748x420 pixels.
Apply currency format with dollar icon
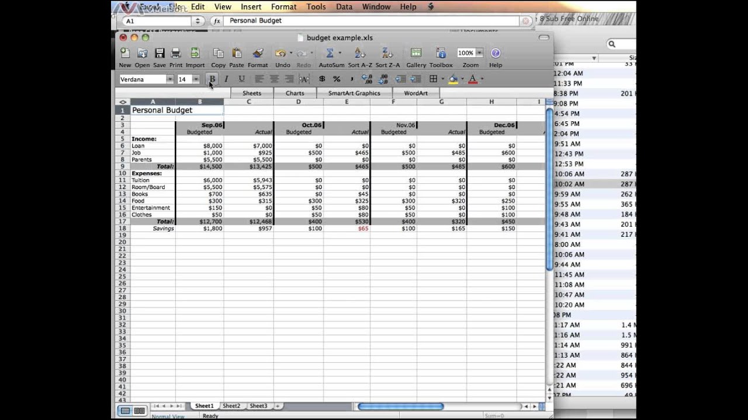tap(322, 79)
